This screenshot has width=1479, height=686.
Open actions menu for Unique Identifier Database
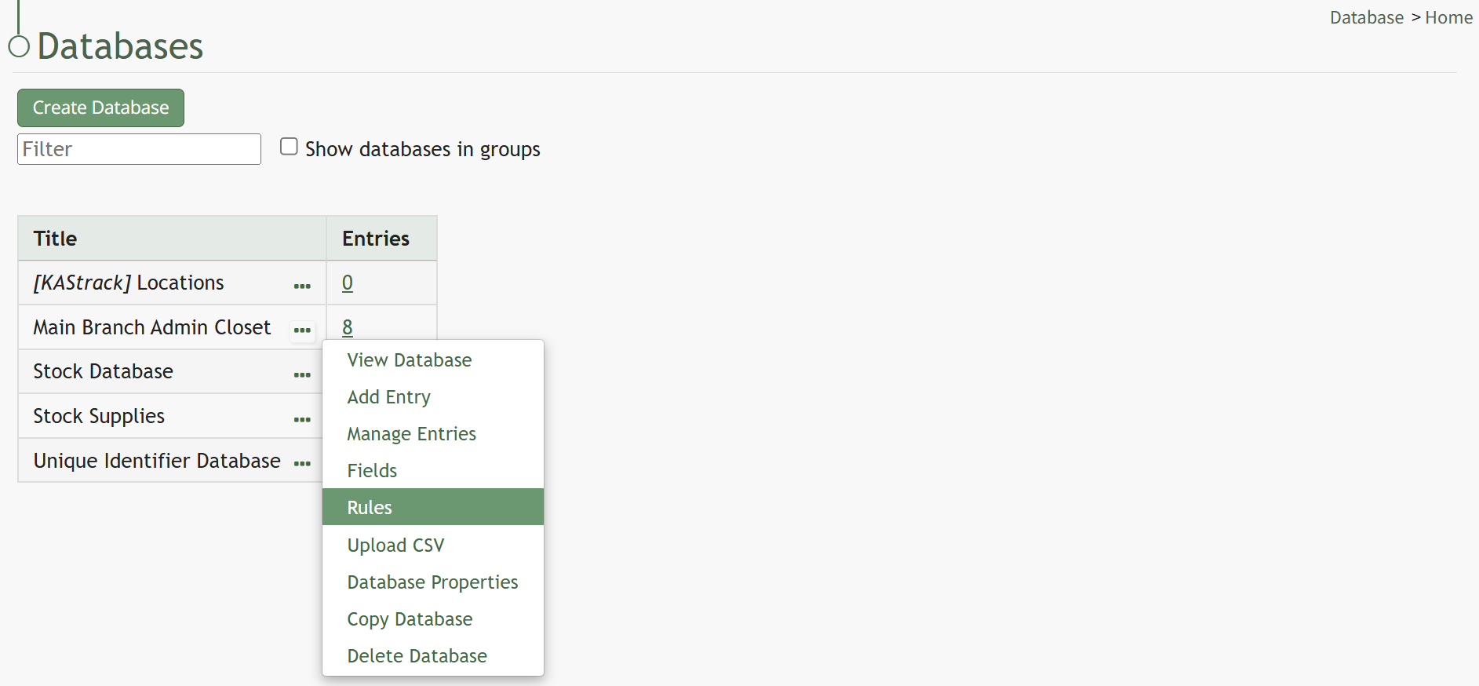pos(302,463)
